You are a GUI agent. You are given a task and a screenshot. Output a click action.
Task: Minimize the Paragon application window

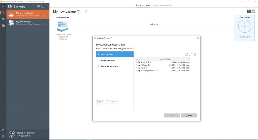(x=242, y=2)
